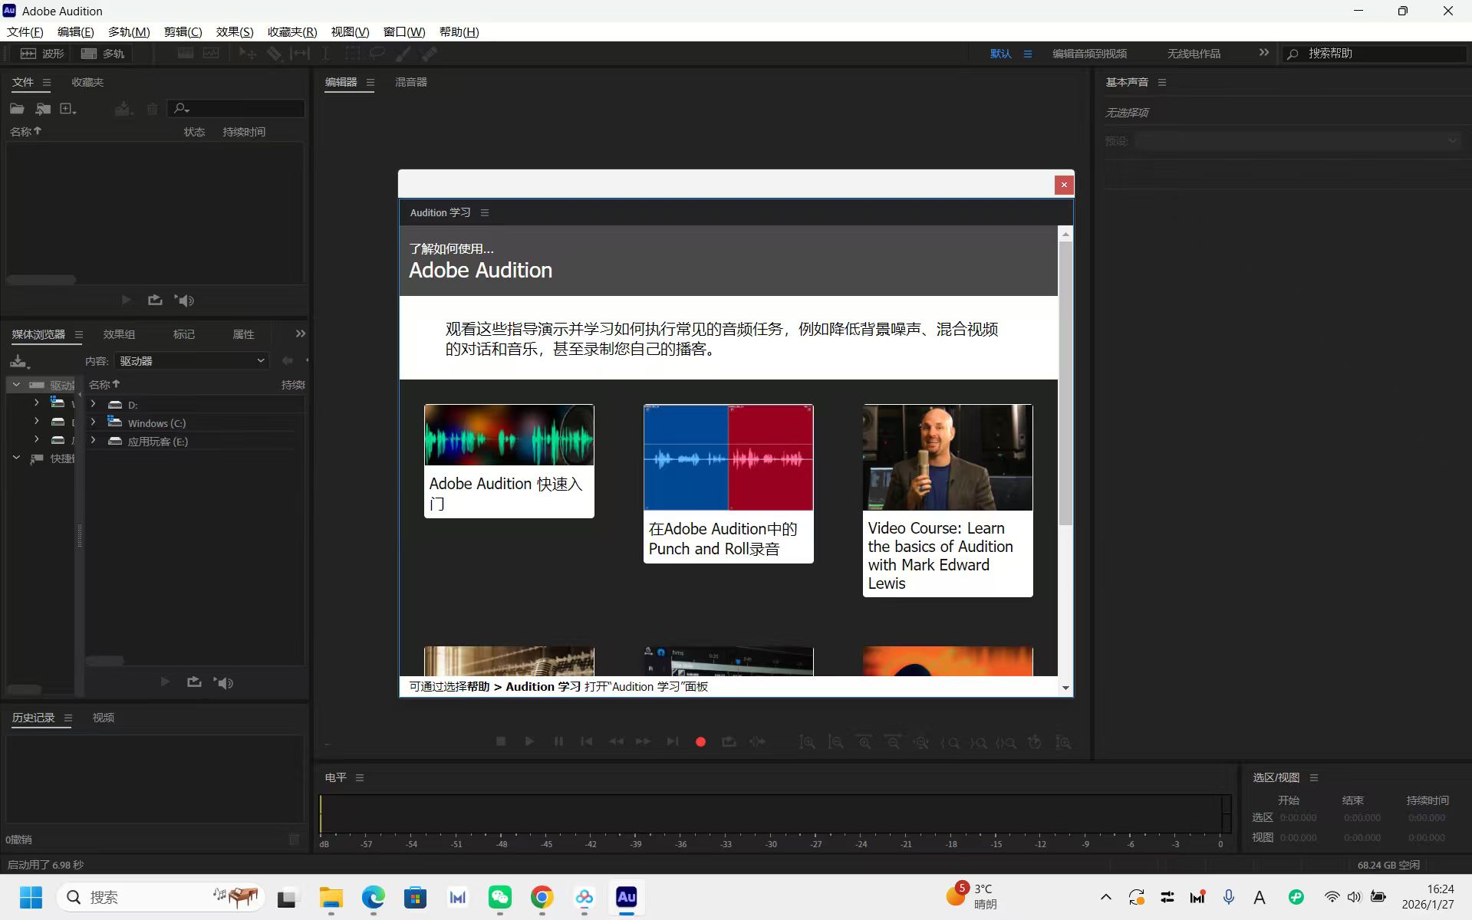Toggle auto-play speaker in media browser
The height and width of the screenshot is (920, 1472).
click(224, 682)
